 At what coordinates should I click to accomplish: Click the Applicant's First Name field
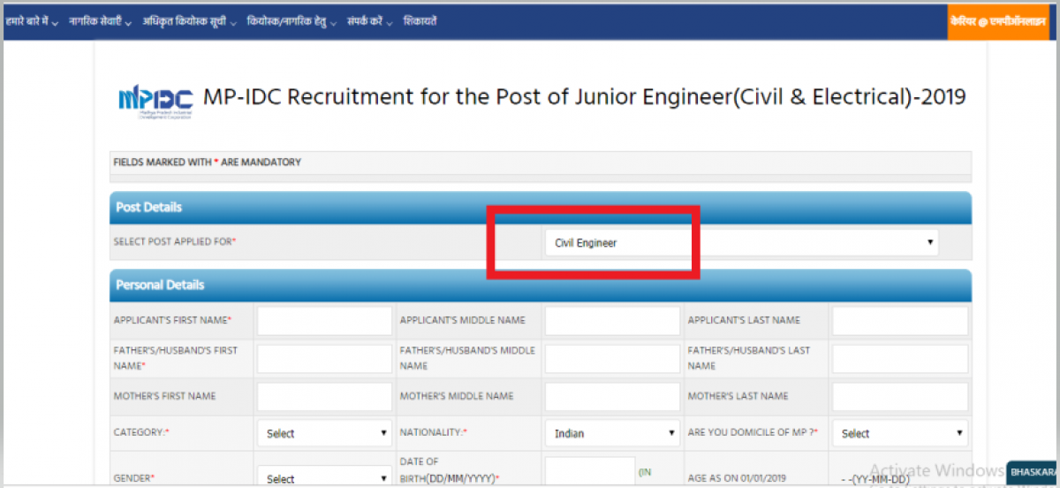[x=324, y=320]
